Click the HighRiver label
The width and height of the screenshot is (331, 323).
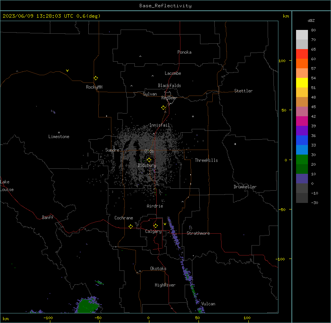click(x=165, y=285)
